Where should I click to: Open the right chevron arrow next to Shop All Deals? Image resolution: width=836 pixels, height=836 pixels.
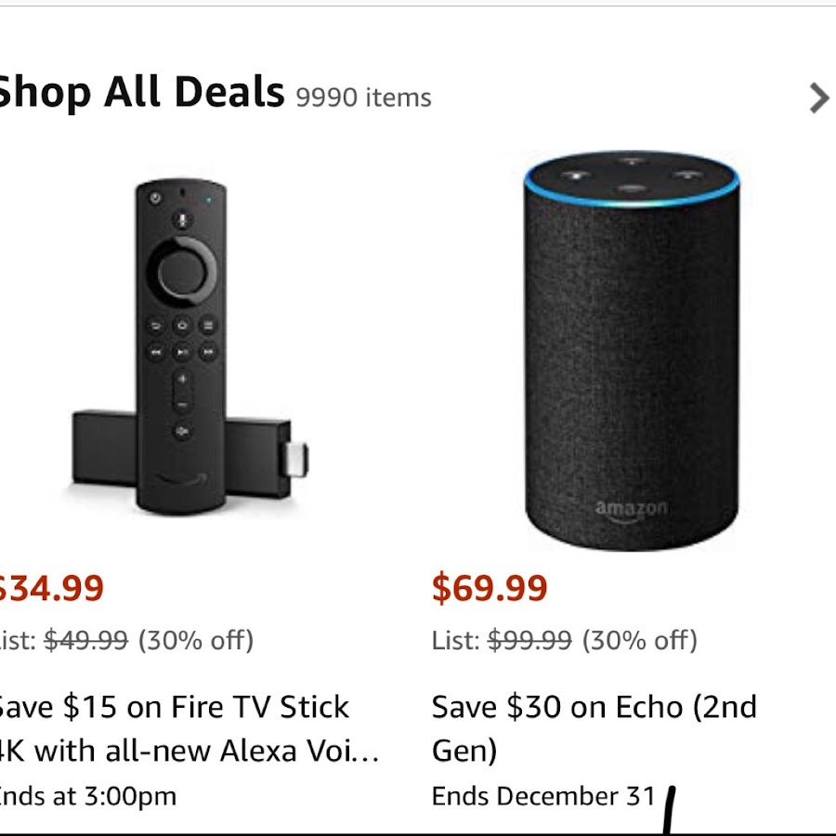(818, 98)
